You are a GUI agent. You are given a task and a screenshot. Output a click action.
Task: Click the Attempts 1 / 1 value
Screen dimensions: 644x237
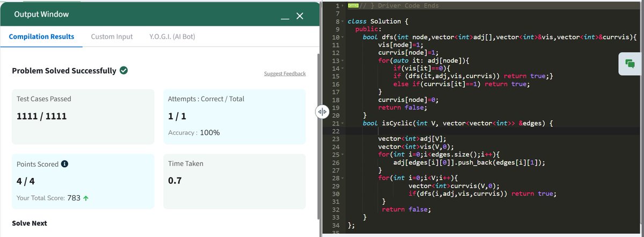tap(176, 115)
